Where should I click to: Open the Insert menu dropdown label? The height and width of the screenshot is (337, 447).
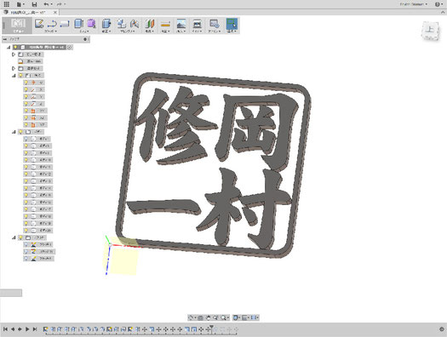tap(181, 31)
